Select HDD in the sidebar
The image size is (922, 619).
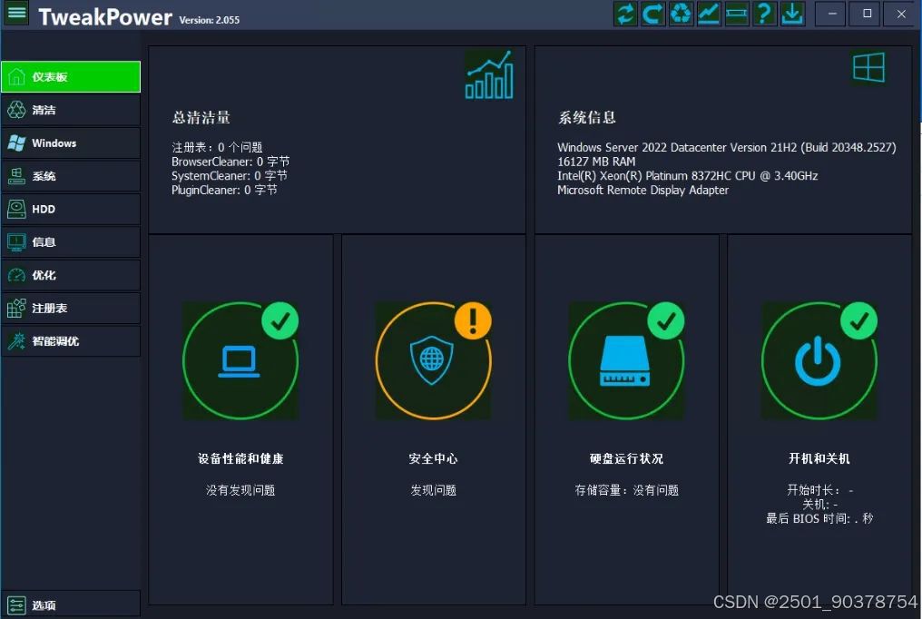[x=71, y=209]
